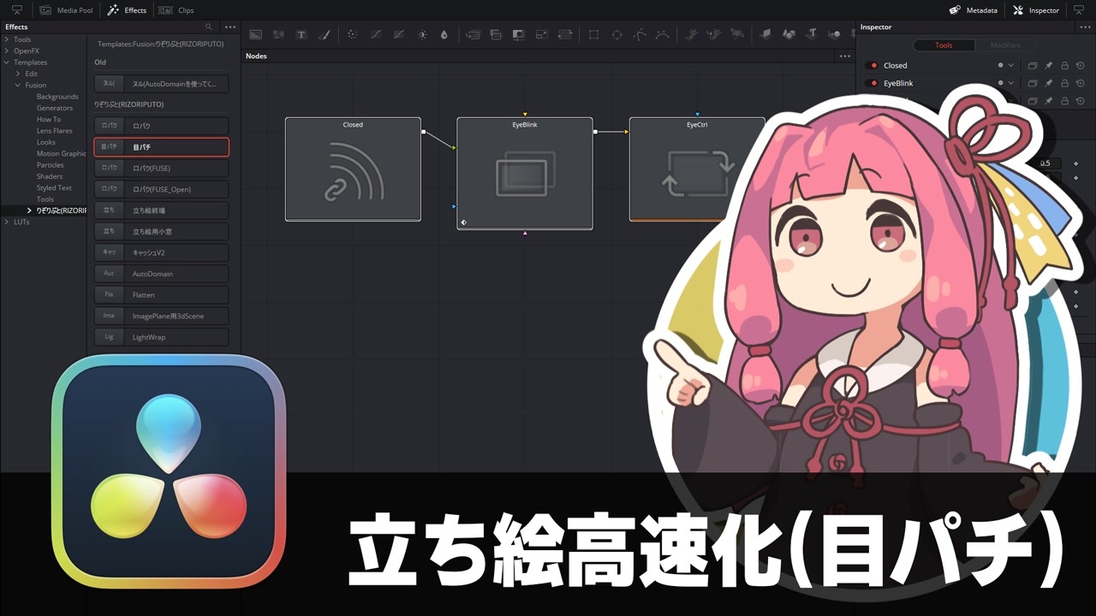The image size is (1096, 616).
Task: Open the Metadata panel button
Action: click(x=974, y=10)
